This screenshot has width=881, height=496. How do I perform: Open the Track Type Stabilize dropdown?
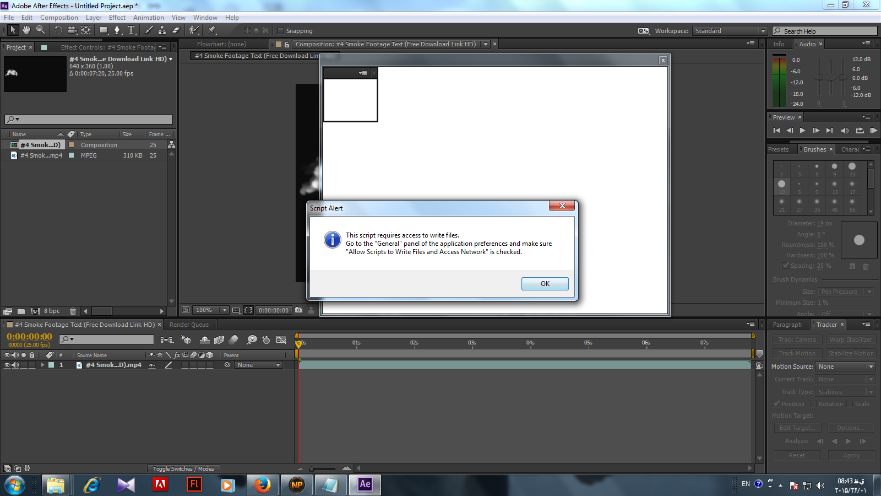(845, 392)
